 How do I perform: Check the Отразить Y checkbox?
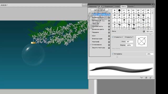pyautogui.click(x=124, y=37)
